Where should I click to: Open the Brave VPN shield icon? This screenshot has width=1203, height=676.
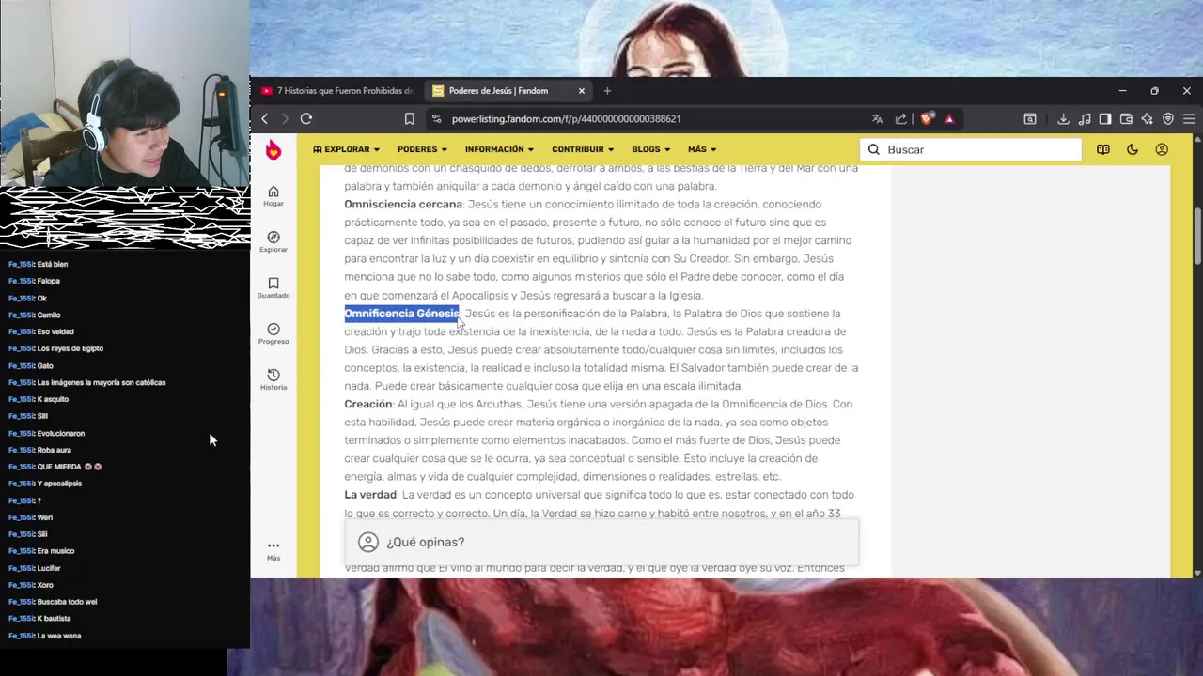1168,118
